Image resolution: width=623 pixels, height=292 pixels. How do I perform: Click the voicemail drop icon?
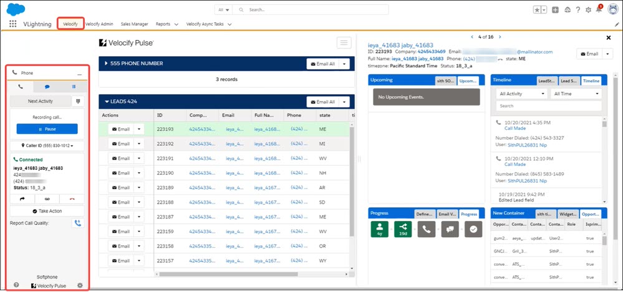coord(47,199)
